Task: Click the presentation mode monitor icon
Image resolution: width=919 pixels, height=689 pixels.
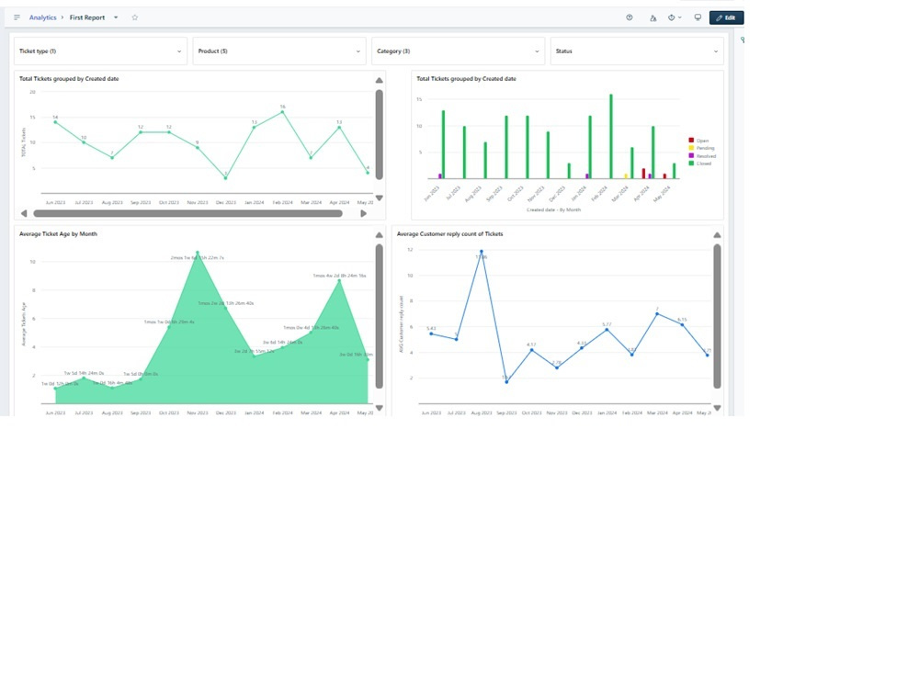Action: point(698,17)
